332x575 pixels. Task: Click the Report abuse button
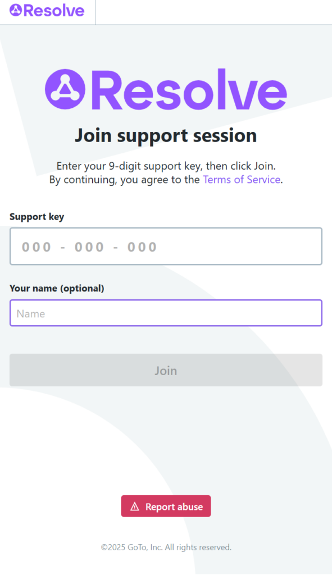166,506
